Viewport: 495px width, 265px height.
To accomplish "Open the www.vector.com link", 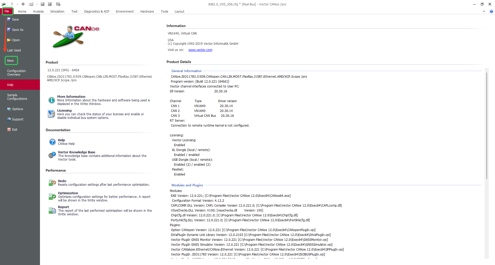I will 200,50.
